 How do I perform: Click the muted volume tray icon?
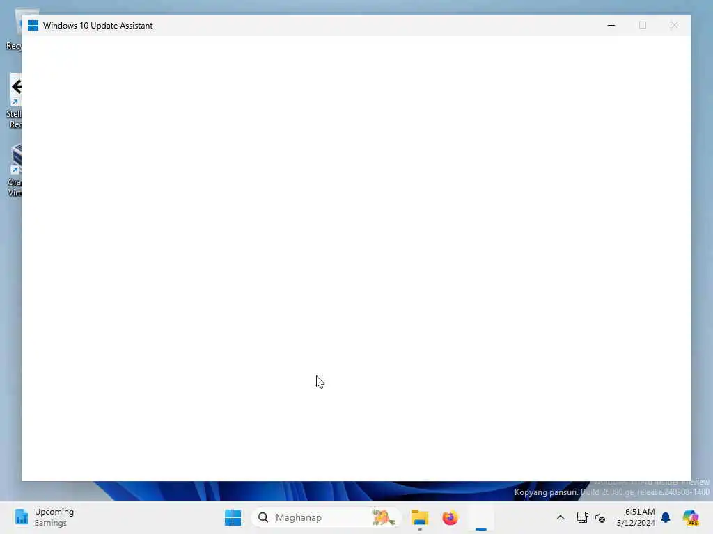600,517
